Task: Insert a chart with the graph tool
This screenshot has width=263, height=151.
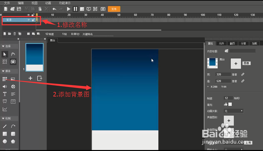Action: tap(5, 109)
